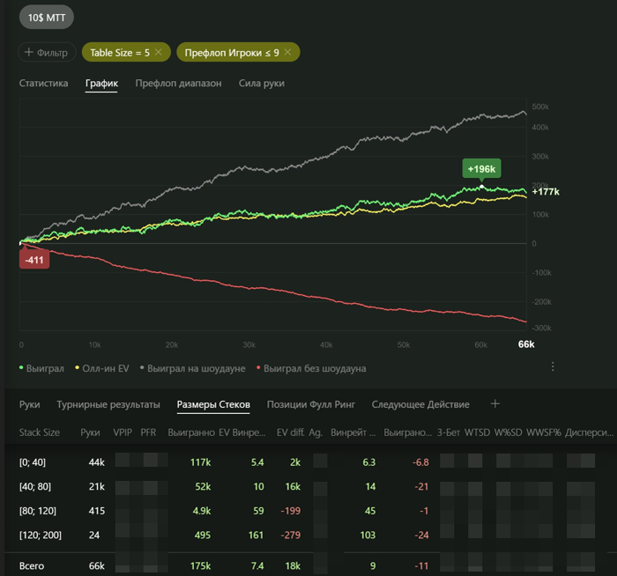Click the 495 winnings cell
Image resolution: width=617 pixels, height=576 pixels.
click(x=203, y=535)
